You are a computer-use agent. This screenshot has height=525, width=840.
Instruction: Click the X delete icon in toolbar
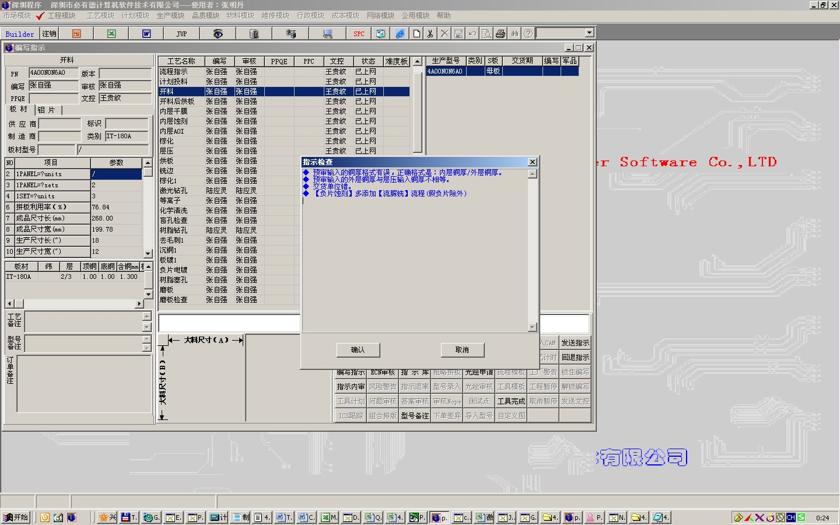(444, 34)
